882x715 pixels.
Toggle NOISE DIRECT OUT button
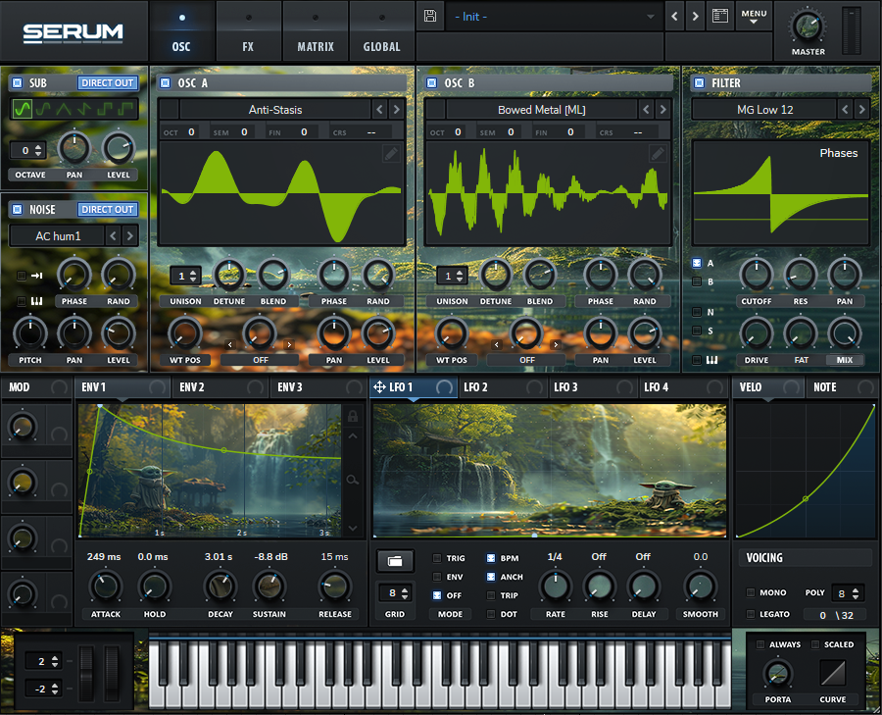[x=107, y=210]
